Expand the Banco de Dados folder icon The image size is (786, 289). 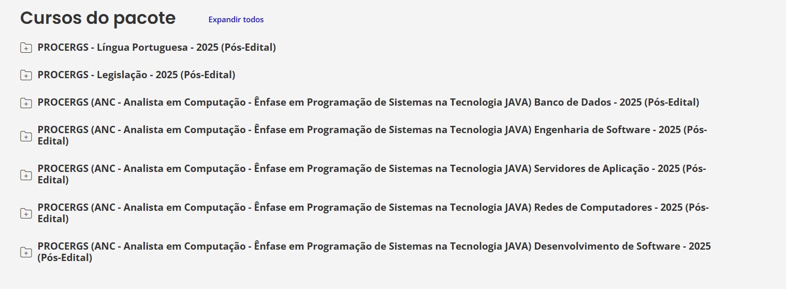tap(26, 103)
